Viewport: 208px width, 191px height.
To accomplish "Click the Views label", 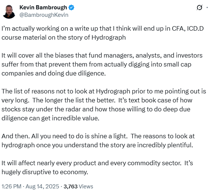I will (x=86, y=187).
